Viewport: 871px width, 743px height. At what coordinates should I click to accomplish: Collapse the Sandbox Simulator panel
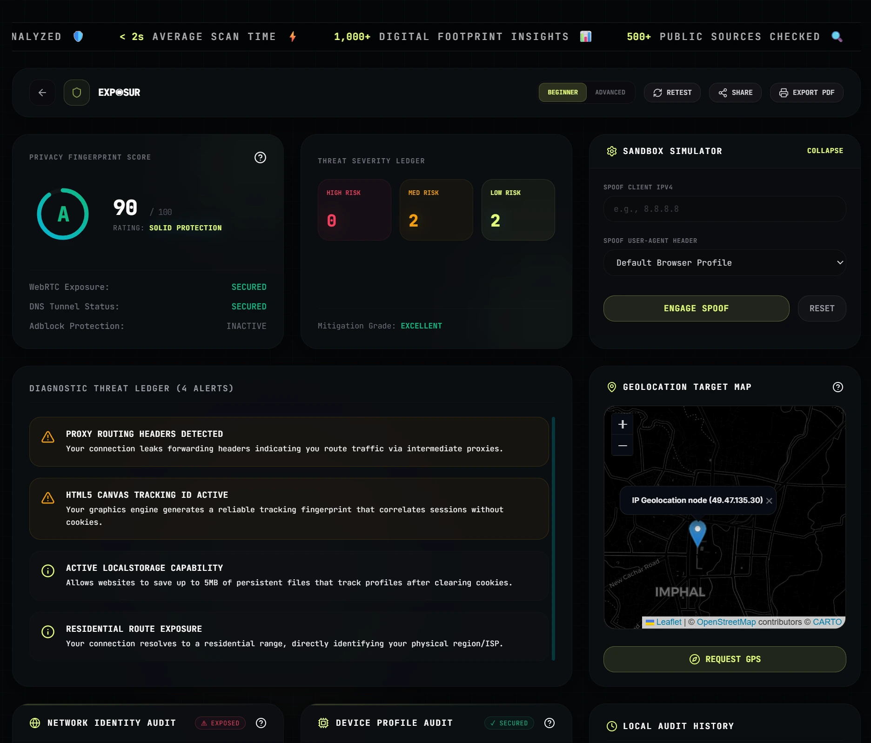click(x=825, y=151)
